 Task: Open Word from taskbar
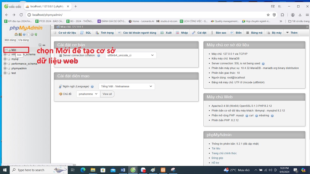(x=123, y=170)
